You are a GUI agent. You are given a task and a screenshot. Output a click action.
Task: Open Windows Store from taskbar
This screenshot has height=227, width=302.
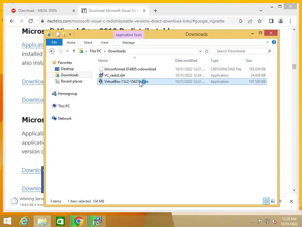[60, 221]
